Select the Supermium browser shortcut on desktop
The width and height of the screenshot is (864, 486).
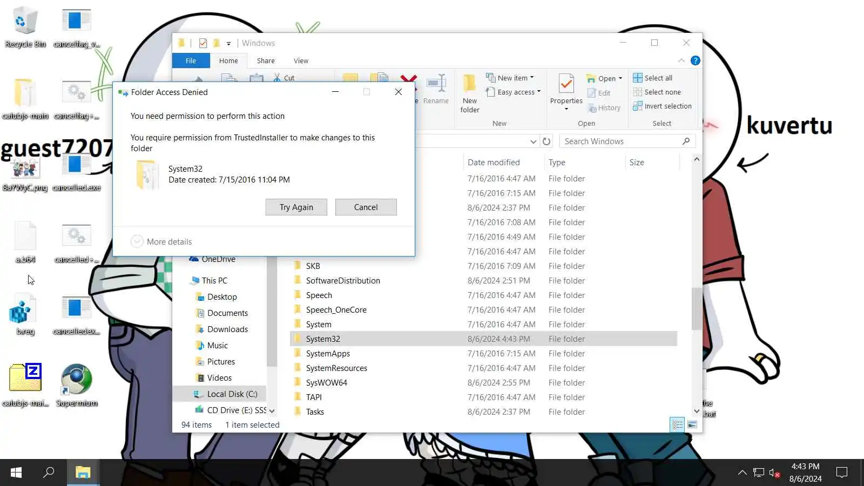(x=77, y=385)
